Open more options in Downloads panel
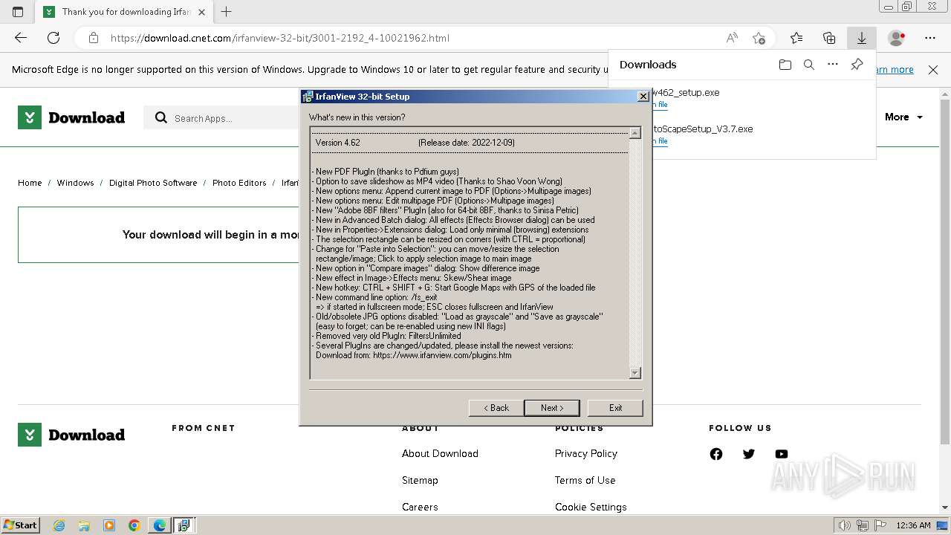The image size is (951, 535). coord(833,65)
